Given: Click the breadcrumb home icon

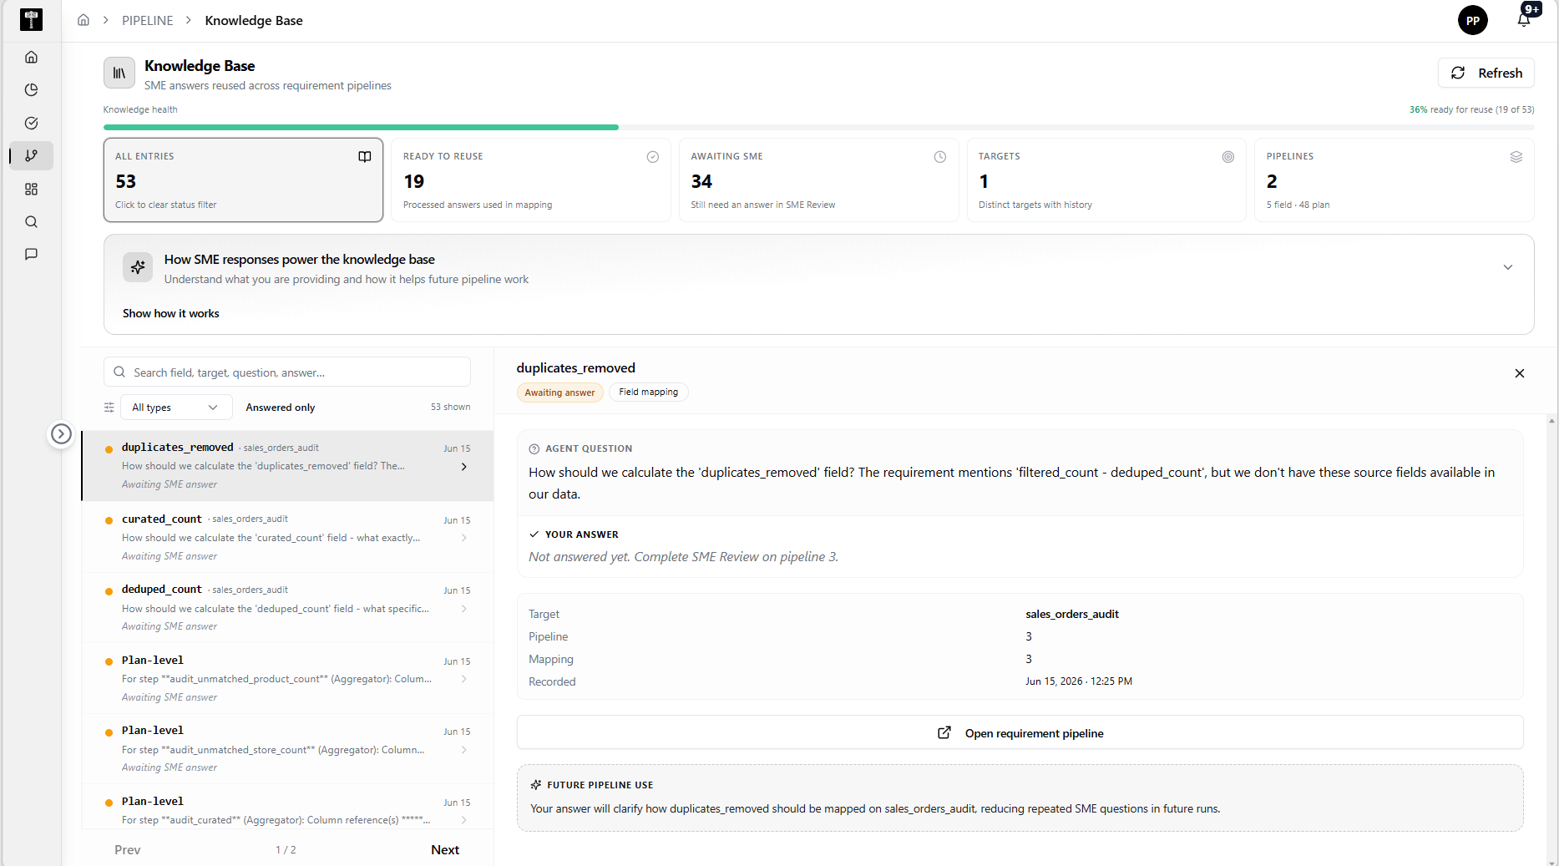Looking at the screenshot, I should tap(84, 20).
